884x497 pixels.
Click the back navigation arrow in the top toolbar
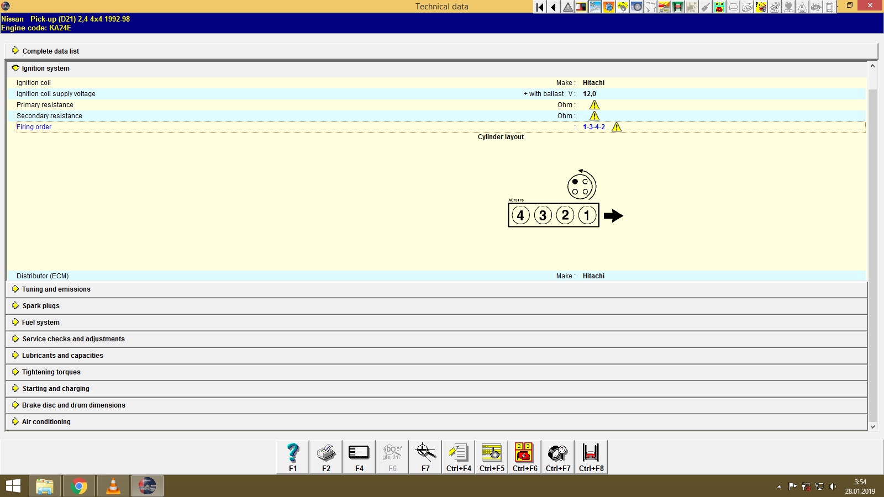[553, 7]
